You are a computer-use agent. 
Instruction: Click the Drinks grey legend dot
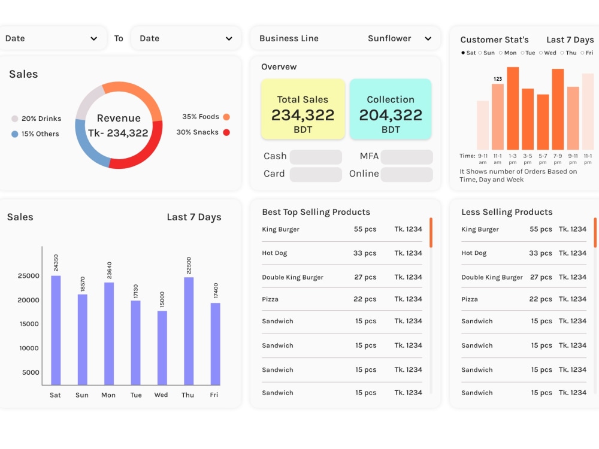click(15, 119)
